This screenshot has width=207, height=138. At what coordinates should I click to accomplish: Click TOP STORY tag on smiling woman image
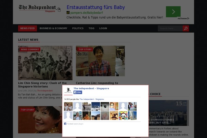(x=28, y=110)
